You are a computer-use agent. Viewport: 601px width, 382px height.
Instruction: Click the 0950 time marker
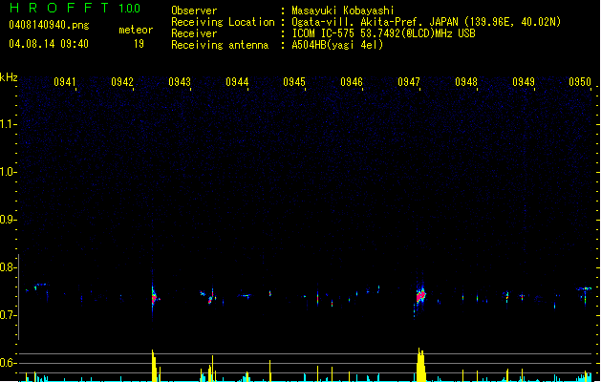point(580,82)
